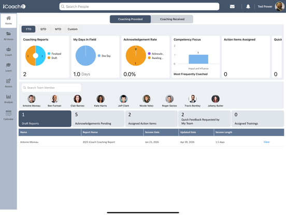The height and width of the screenshot is (215, 286).
Task: Select Clair Barnes's team avatar
Action: coord(78,99)
